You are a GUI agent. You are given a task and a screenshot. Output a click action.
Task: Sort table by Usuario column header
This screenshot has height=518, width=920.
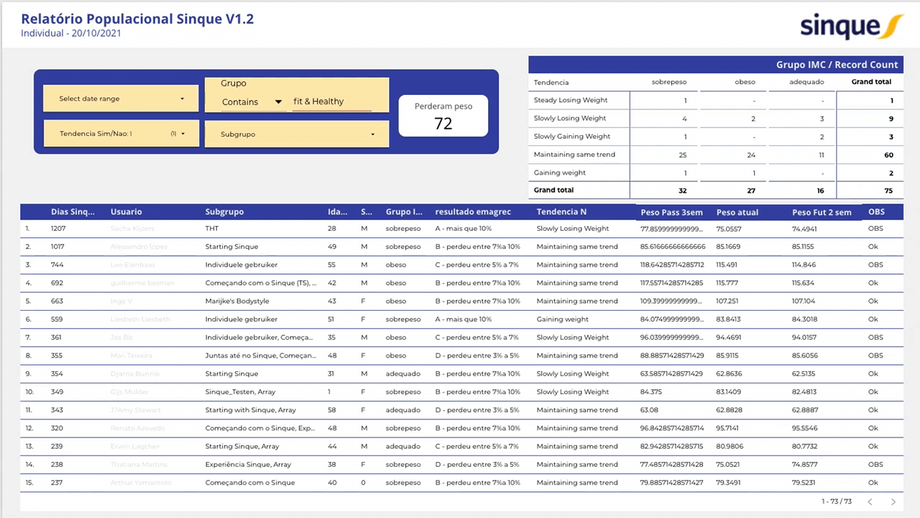point(126,212)
